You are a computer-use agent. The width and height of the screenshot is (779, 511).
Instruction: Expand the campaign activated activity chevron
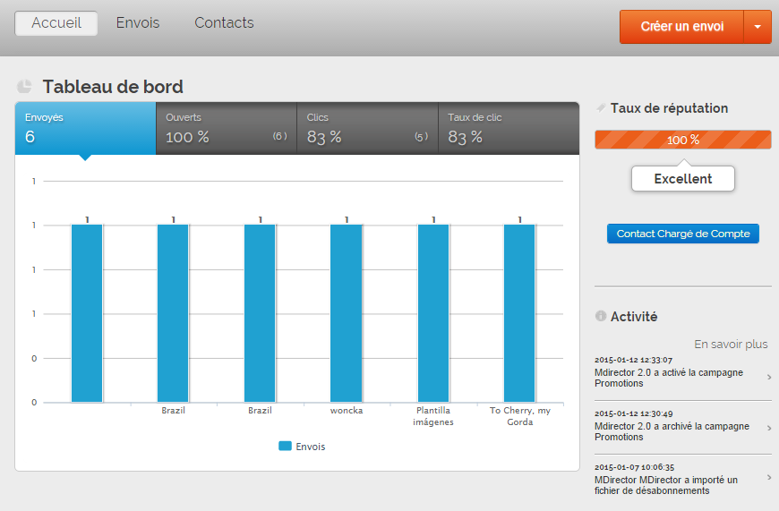pos(768,378)
